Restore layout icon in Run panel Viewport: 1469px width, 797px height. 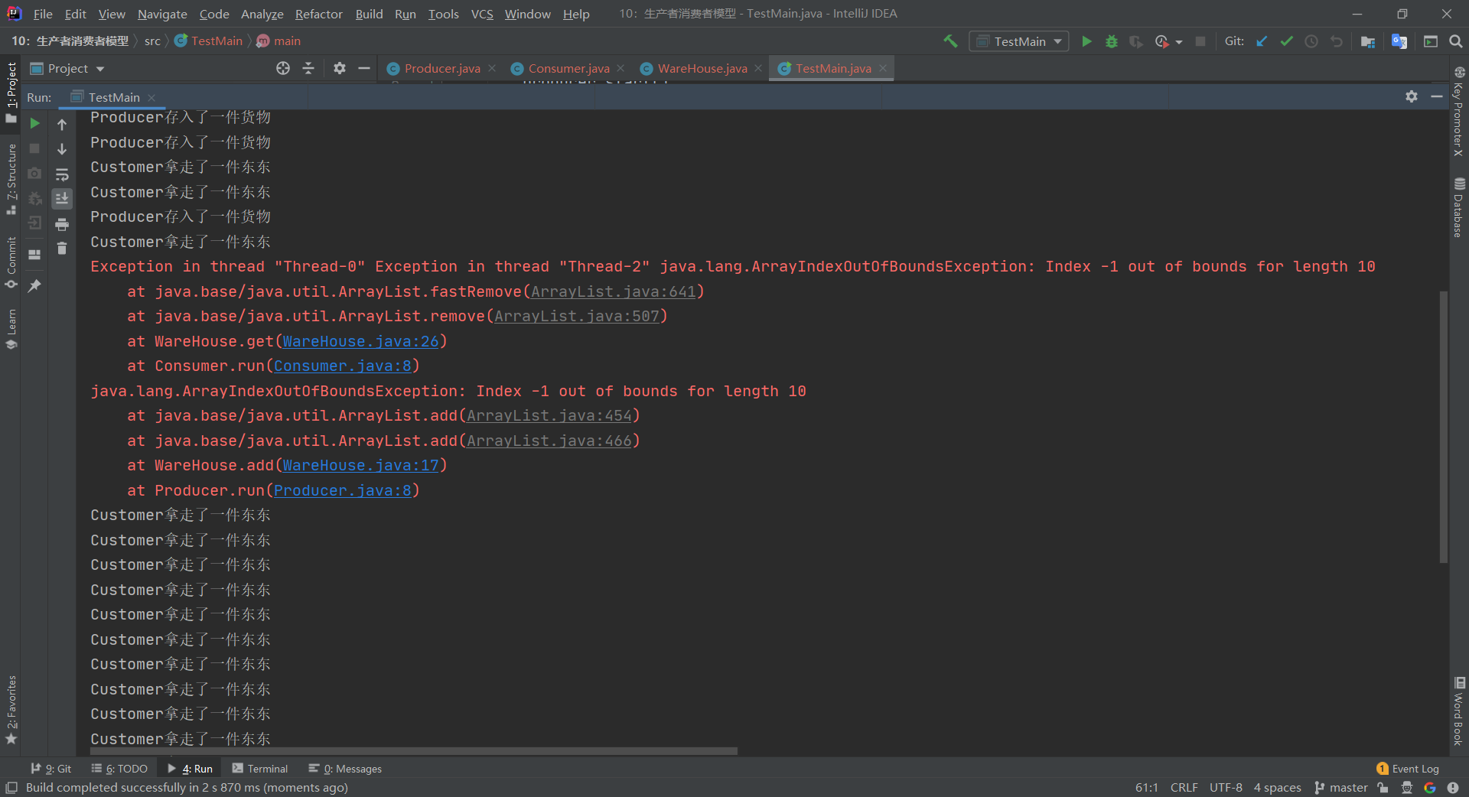pos(34,255)
